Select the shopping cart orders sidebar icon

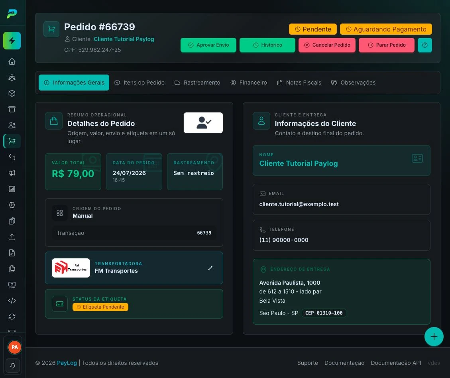click(12, 141)
